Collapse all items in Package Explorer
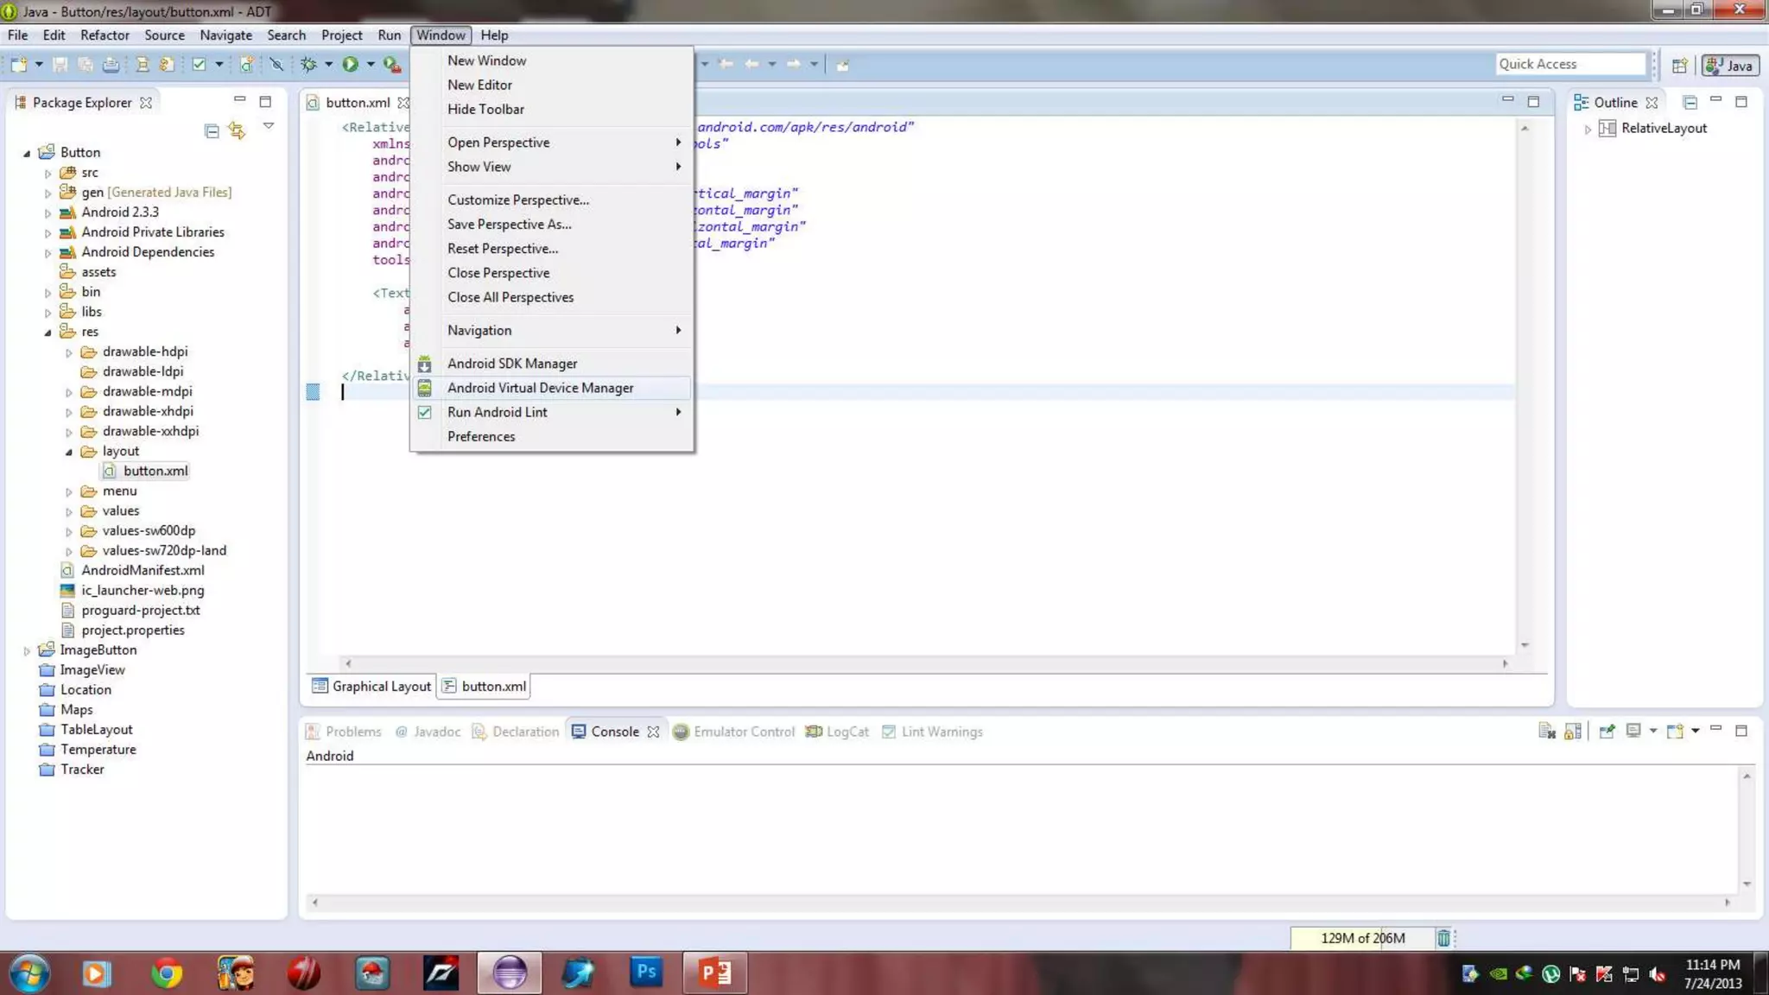 point(212,130)
